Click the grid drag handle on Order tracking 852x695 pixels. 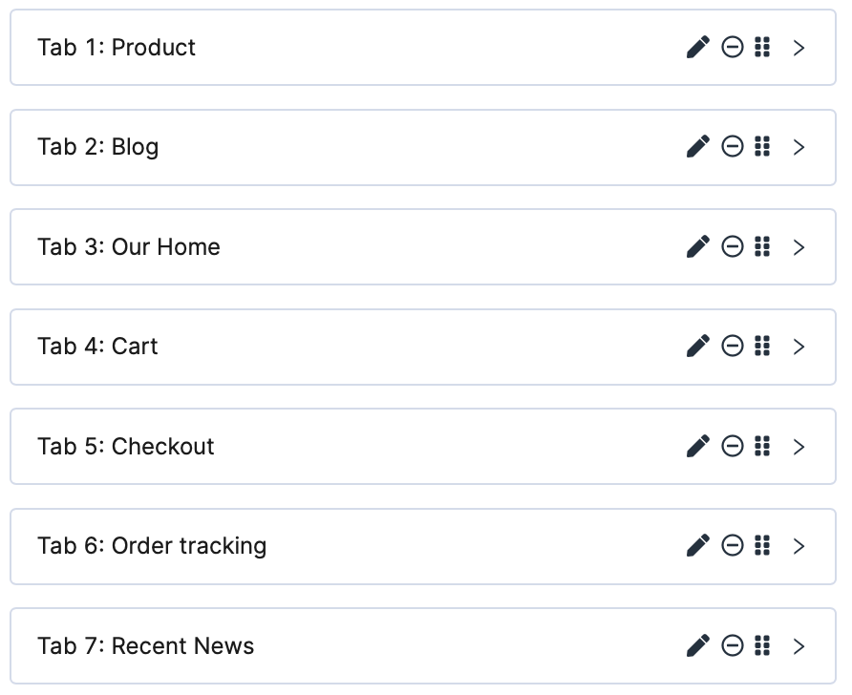[x=762, y=546]
